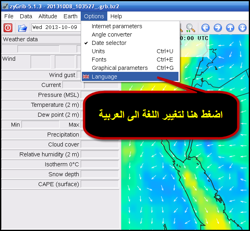Screen dimensions: 250x231
Task: Move map down with blue arrow
Action: (242, 28)
